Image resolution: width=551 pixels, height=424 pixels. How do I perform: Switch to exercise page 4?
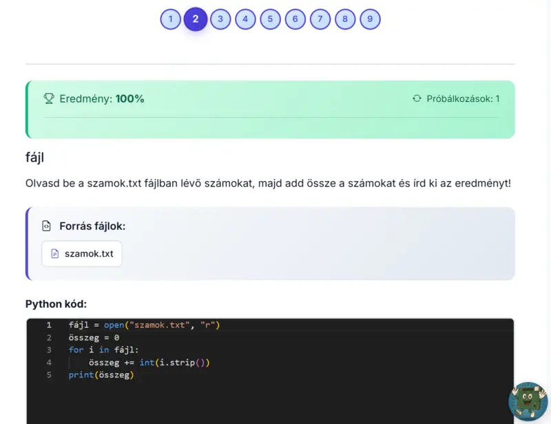245,19
